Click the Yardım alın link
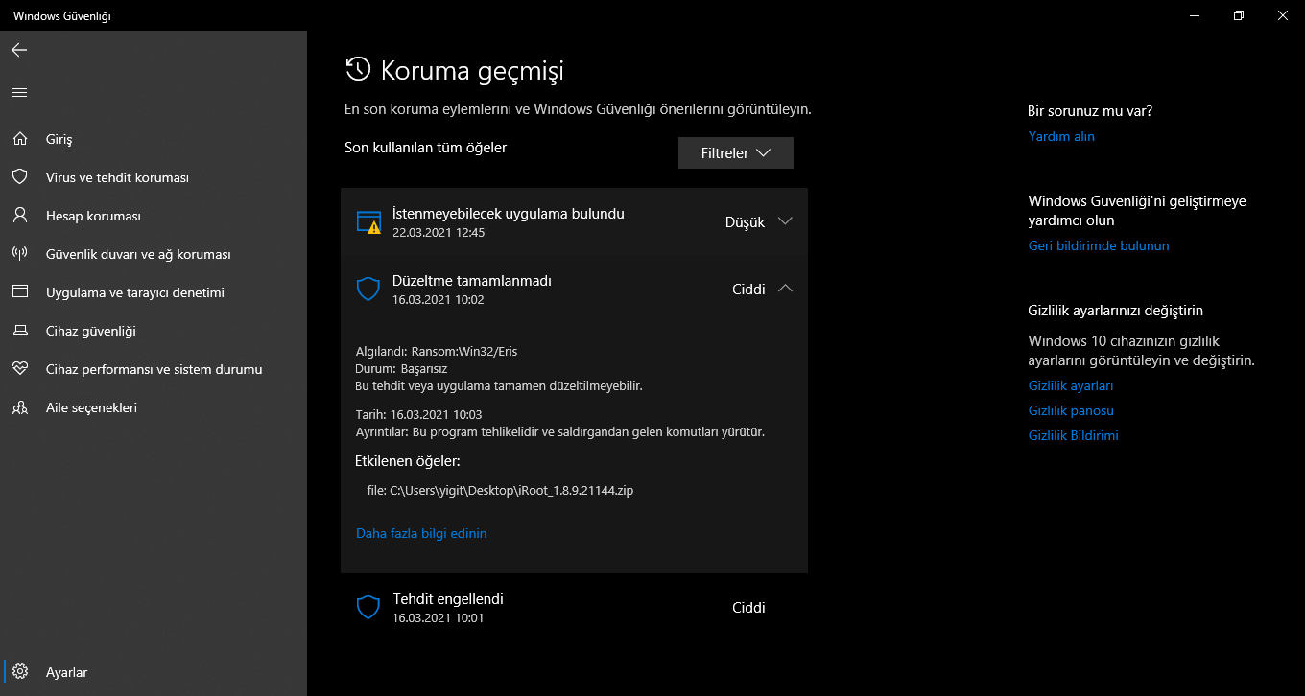Image resolution: width=1305 pixels, height=696 pixels. click(1061, 136)
